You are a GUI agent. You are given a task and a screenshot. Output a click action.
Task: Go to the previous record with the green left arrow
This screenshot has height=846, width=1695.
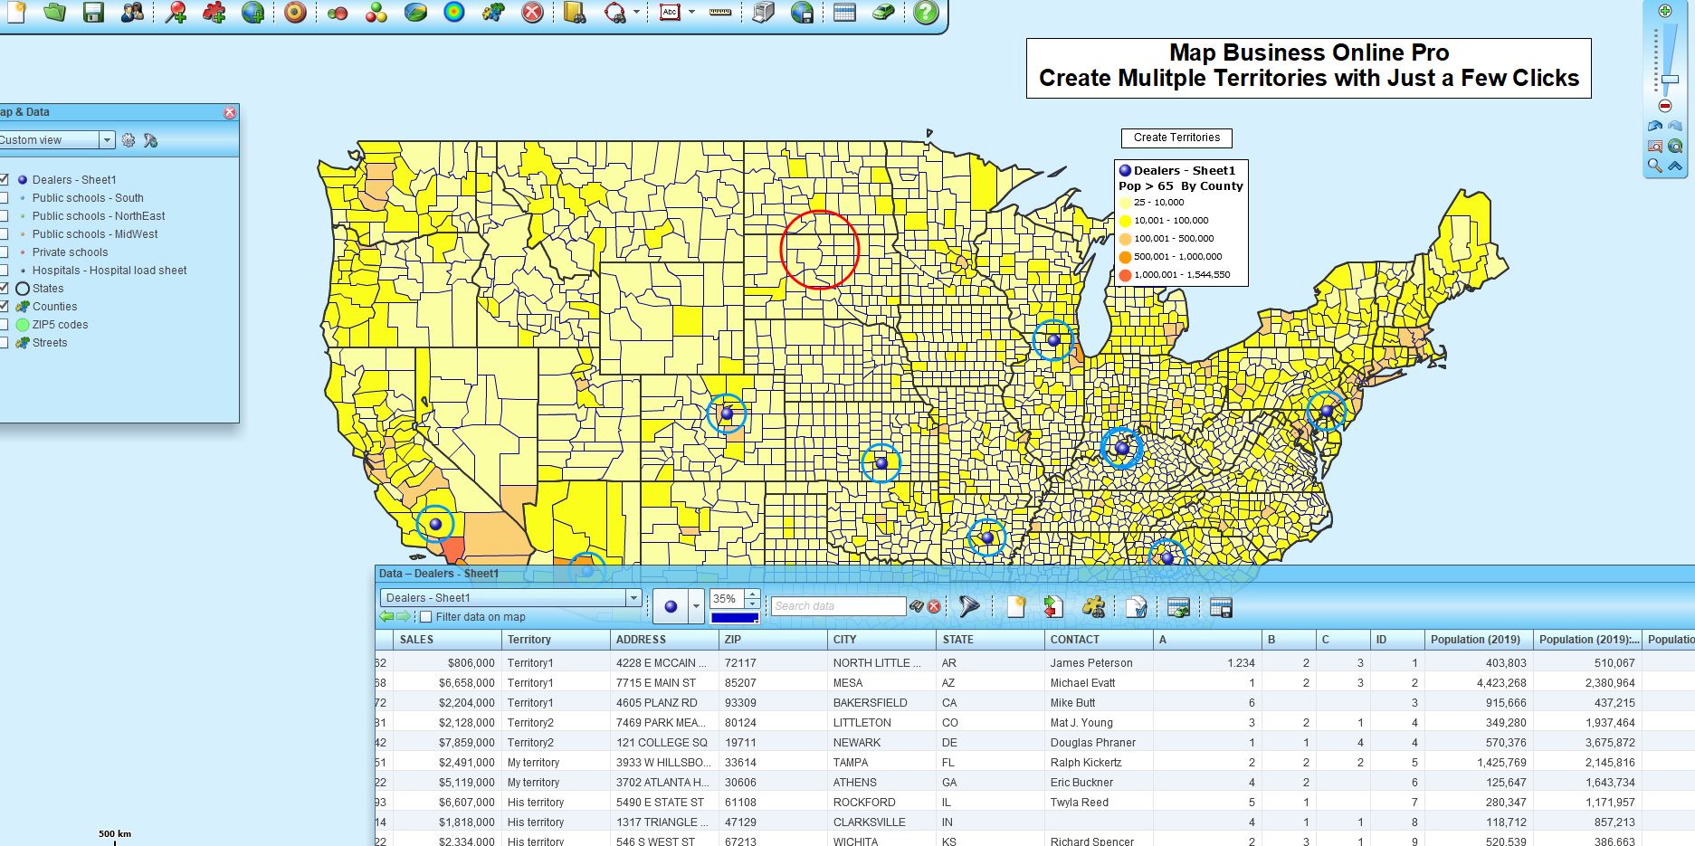(x=387, y=617)
